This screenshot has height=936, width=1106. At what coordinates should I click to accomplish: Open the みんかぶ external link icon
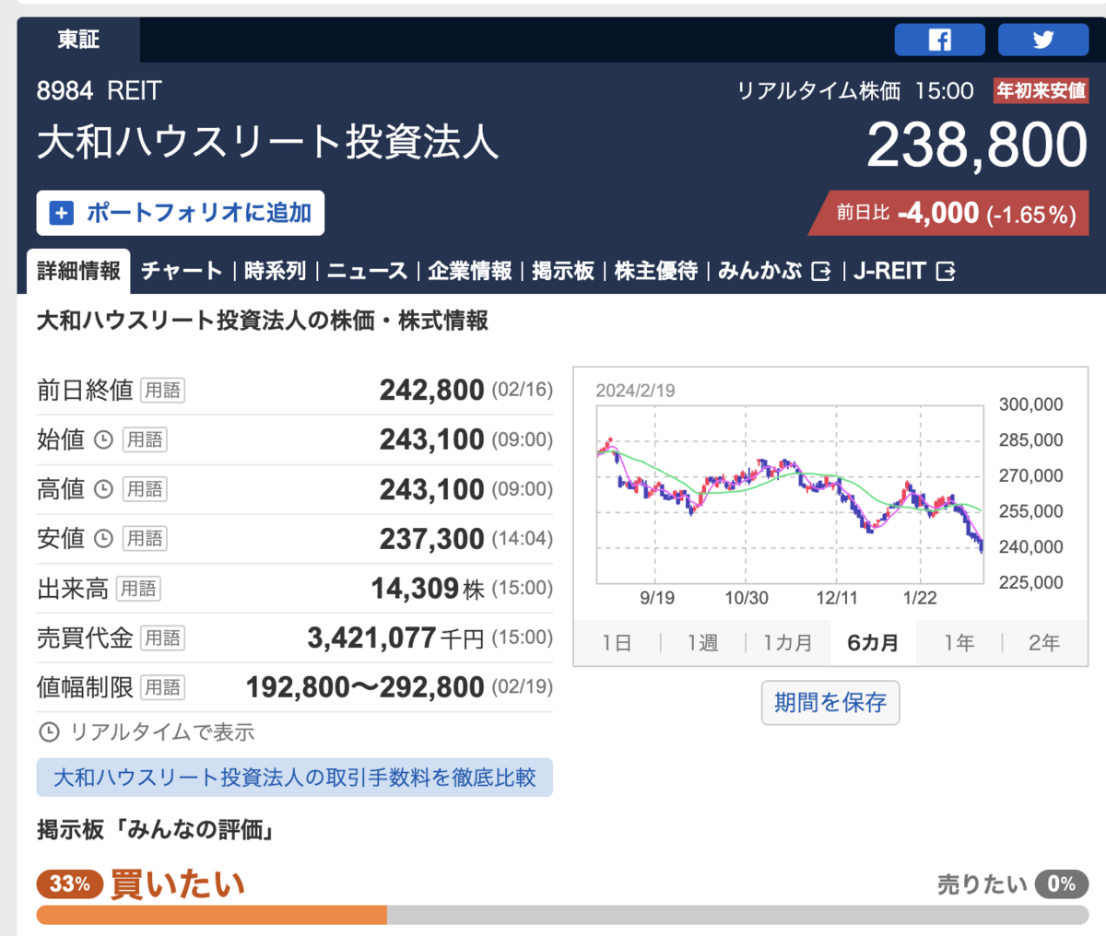(x=821, y=271)
